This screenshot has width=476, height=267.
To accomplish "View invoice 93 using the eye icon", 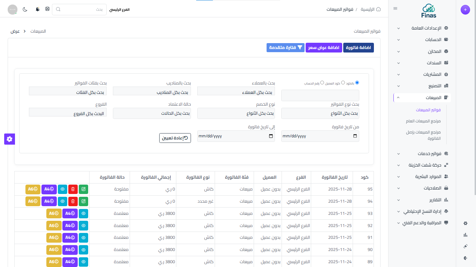I will (x=83, y=213).
